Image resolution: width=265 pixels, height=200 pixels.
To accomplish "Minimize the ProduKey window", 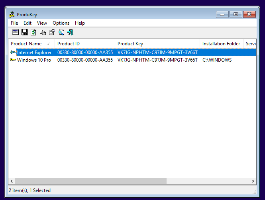I will pos(222,14).
